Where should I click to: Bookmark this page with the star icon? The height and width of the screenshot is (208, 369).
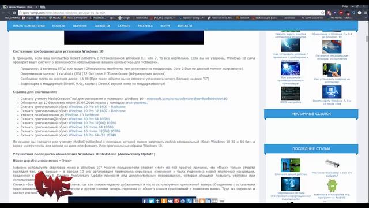click(322, 13)
